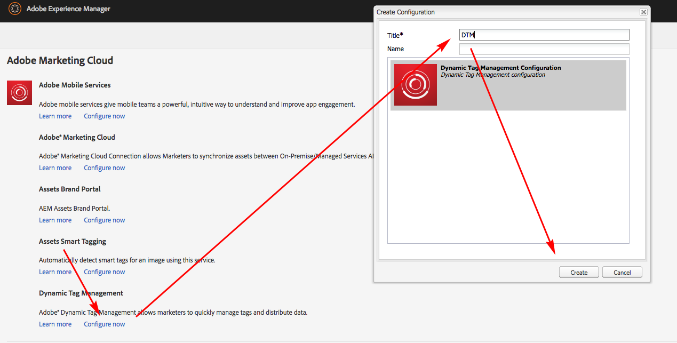
Task: Open Configure now under Assets Brand Portal
Action: (x=105, y=220)
